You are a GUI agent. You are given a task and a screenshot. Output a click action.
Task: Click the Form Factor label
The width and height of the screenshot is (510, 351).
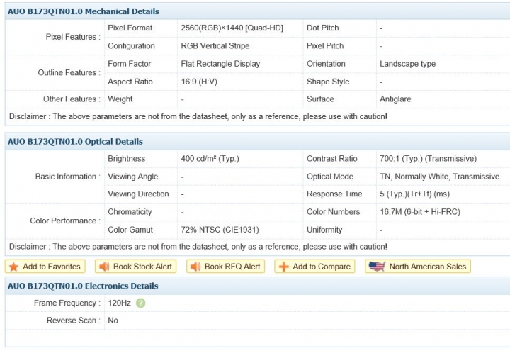(x=129, y=64)
